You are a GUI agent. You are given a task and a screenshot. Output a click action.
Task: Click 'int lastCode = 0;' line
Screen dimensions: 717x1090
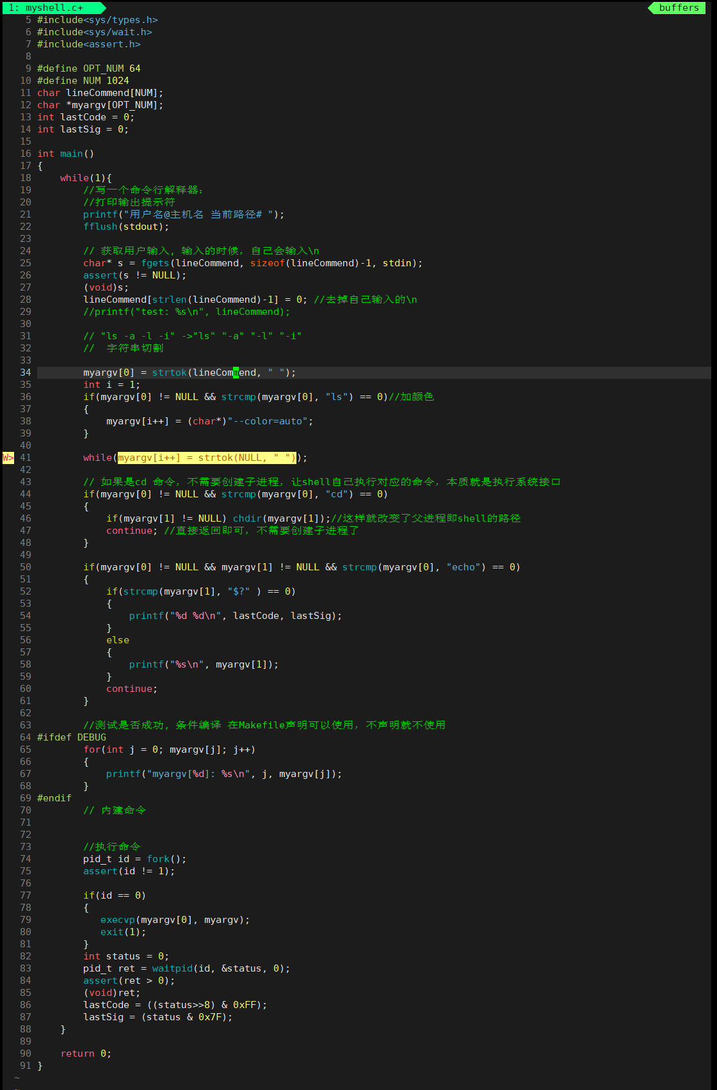coord(86,117)
